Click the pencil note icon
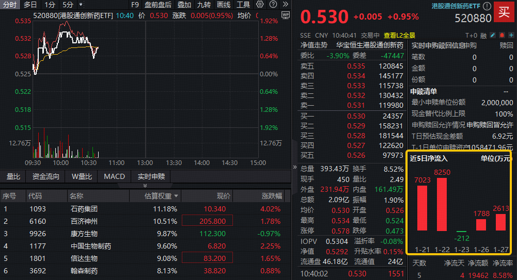The image size is (517, 280). click(492, 36)
